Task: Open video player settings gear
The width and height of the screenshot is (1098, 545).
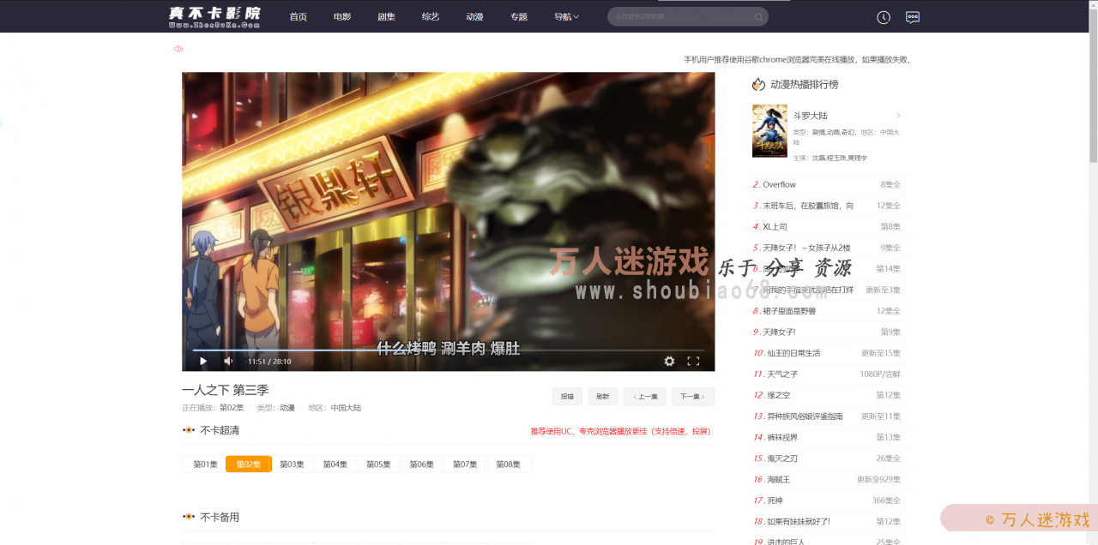Action: pos(669,362)
